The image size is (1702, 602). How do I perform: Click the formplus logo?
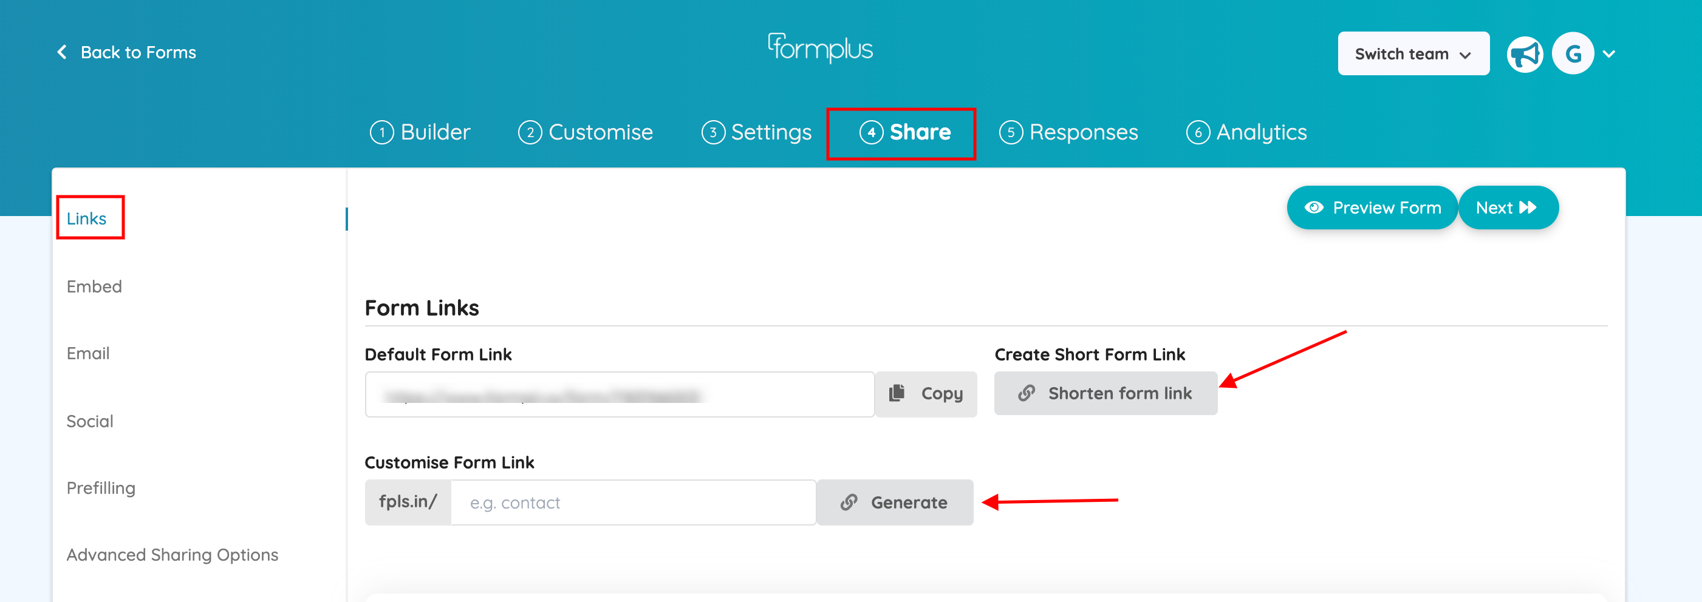coord(821,47)
